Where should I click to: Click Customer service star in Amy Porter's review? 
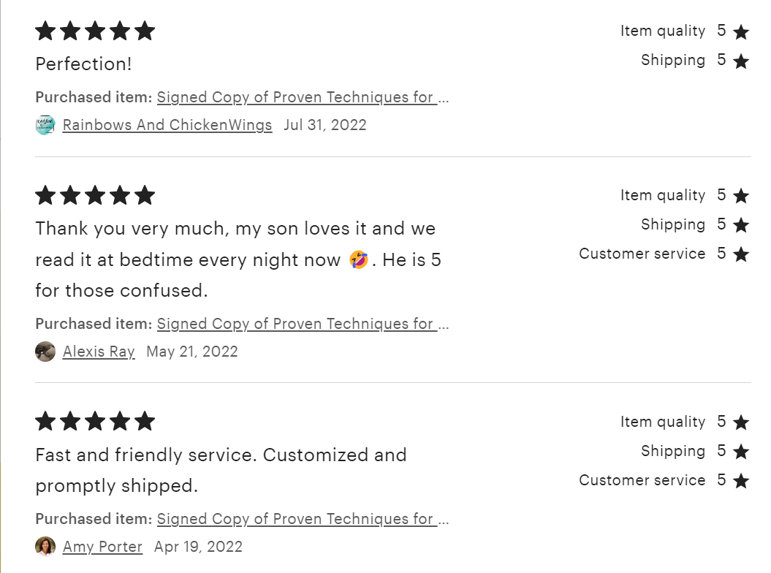point(741,481)
